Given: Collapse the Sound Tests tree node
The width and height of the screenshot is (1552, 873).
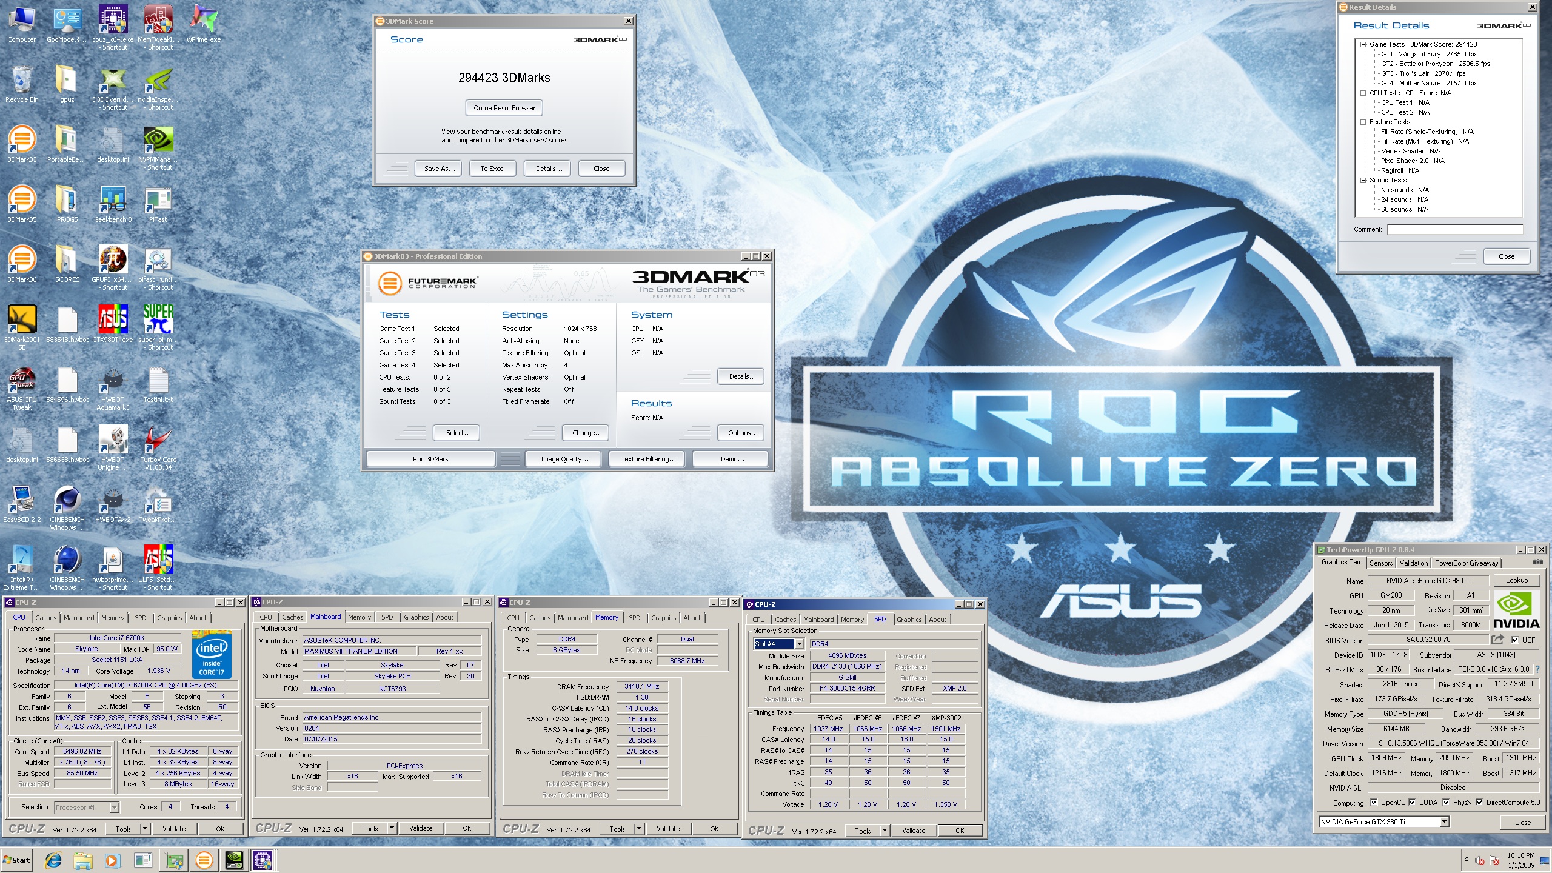Looking at the screenshot, I should click(x=1363, y=180).
